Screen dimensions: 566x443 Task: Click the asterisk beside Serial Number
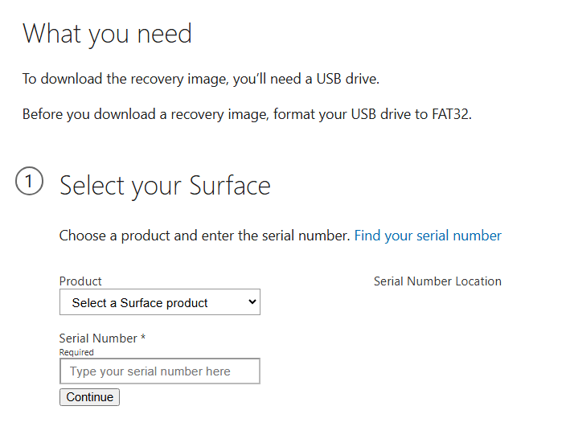pos(143,338)
